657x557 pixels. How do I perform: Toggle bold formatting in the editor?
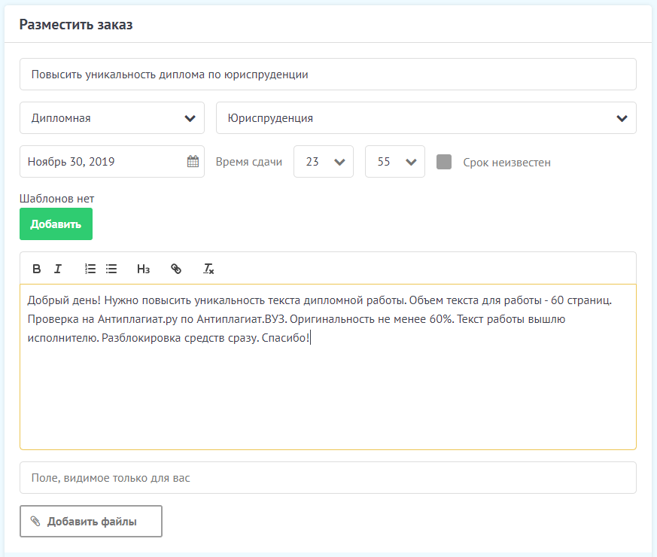(35, 269)
